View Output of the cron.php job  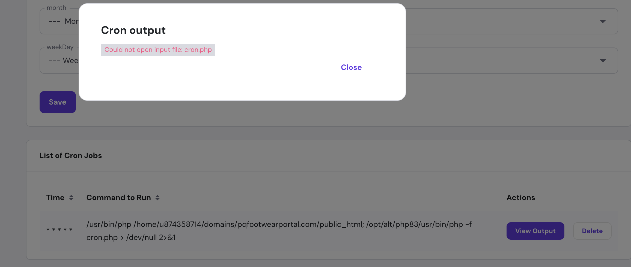[535, 231]
